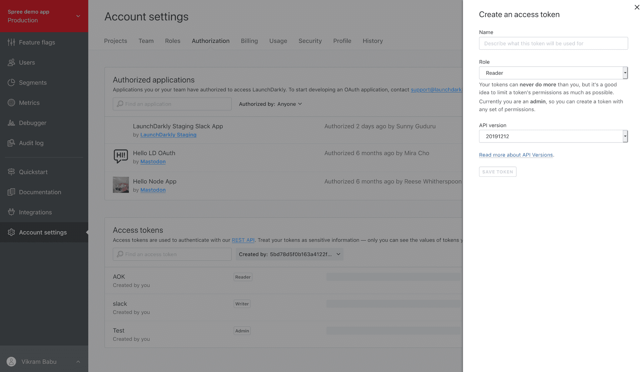The width and height of the screenshot is (644, 372).
Task: Open Documentation via its sidebar icon
Action: coord(11,192)
